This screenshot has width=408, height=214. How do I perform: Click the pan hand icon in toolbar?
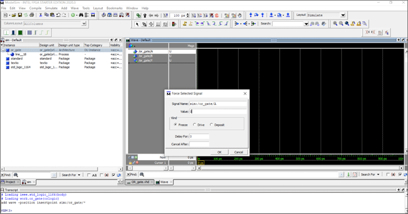pyautogui.click(x=240, y=15)
